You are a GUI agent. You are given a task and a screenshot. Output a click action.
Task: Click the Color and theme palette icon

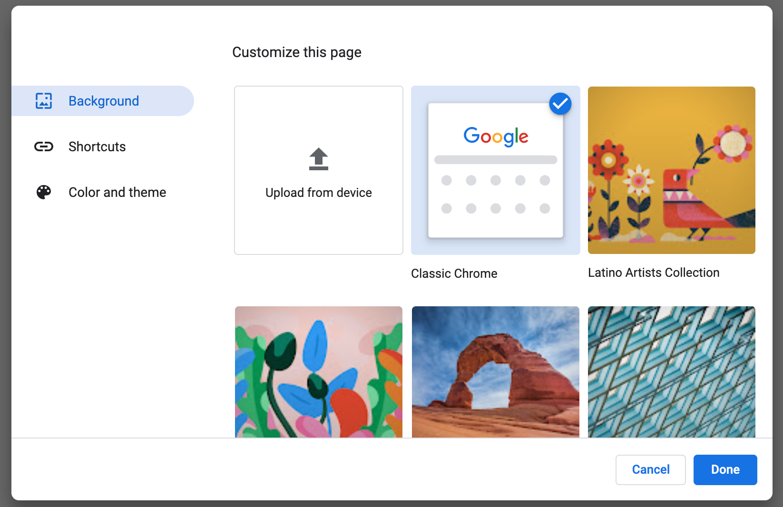coord(44,192)
